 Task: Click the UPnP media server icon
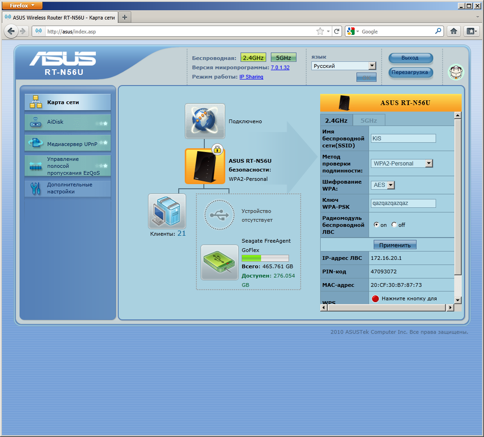36,143
